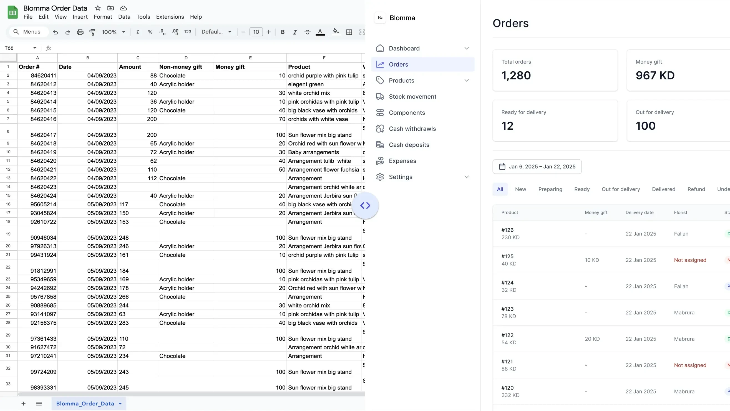Star the Blomma Order Data document
Image resolution: width=730 pixels, height=411 pixels.
98,8
